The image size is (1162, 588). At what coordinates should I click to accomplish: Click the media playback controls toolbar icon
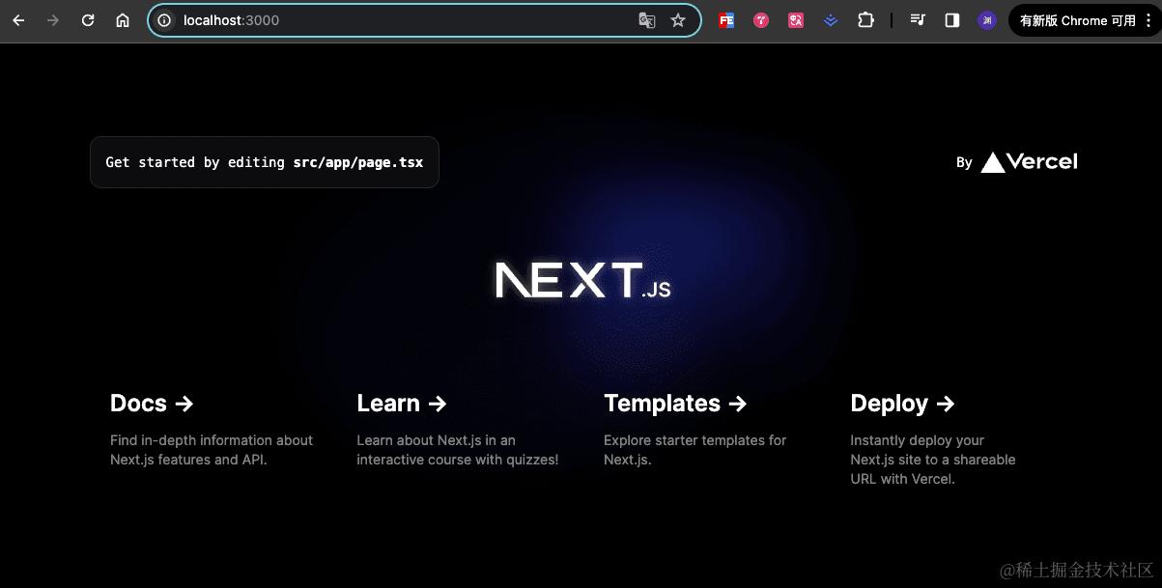pos(917,19)
